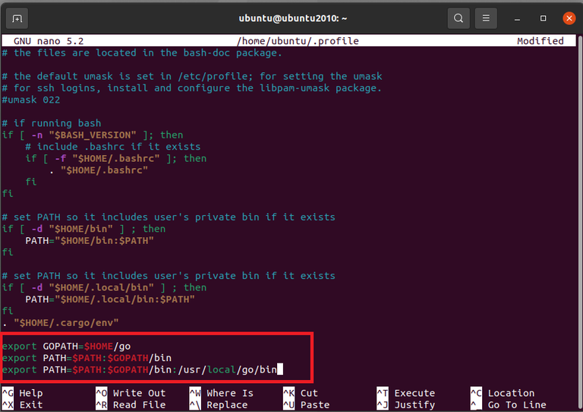Open the terminal search icon

click(x=458, y=18)
